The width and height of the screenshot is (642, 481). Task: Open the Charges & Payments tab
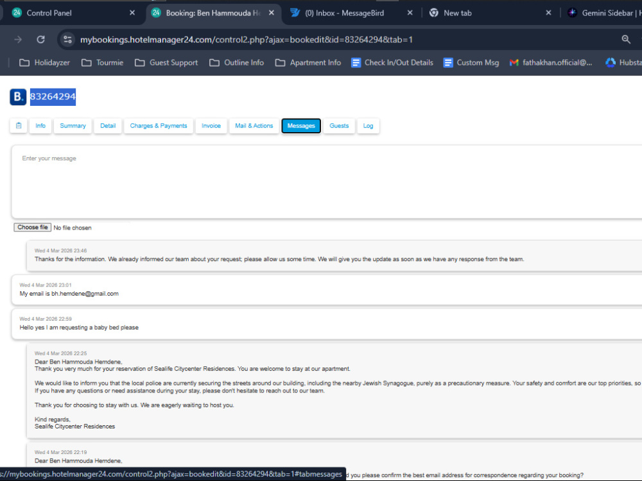point(159,126)
